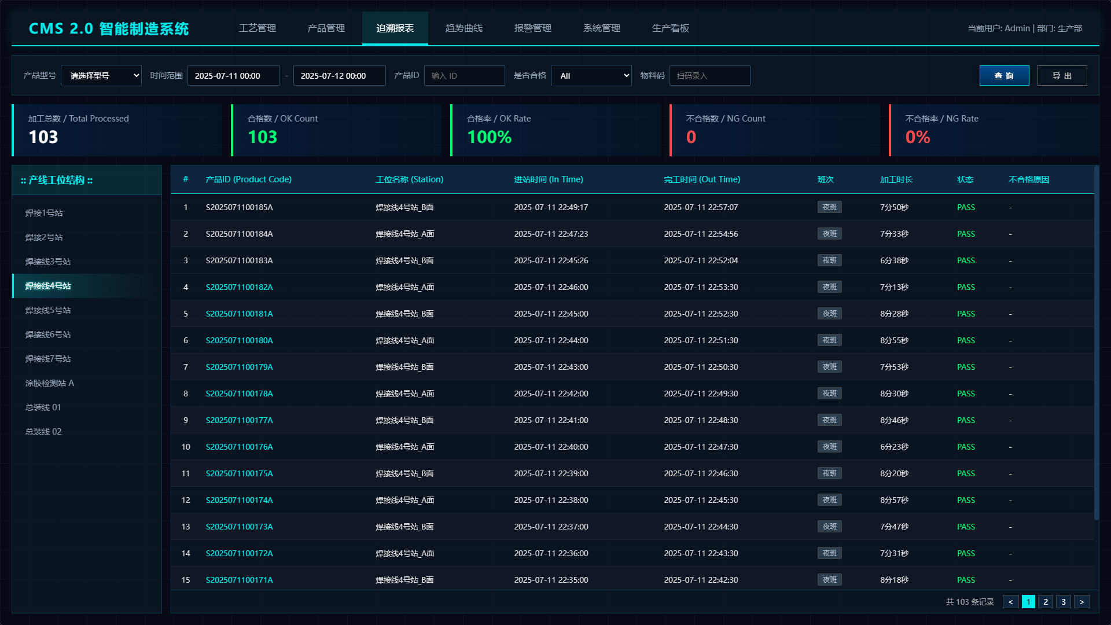Click the product ID input field

coord(464,76)
